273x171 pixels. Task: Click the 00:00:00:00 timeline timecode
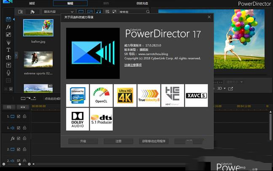(39, 106)
